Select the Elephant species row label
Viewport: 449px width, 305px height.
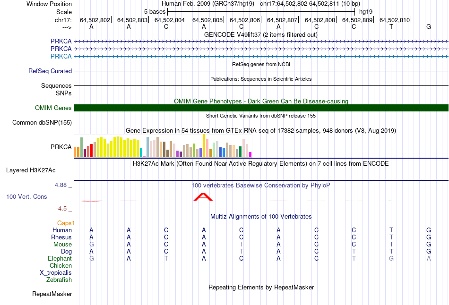click(x=60, y=258)
